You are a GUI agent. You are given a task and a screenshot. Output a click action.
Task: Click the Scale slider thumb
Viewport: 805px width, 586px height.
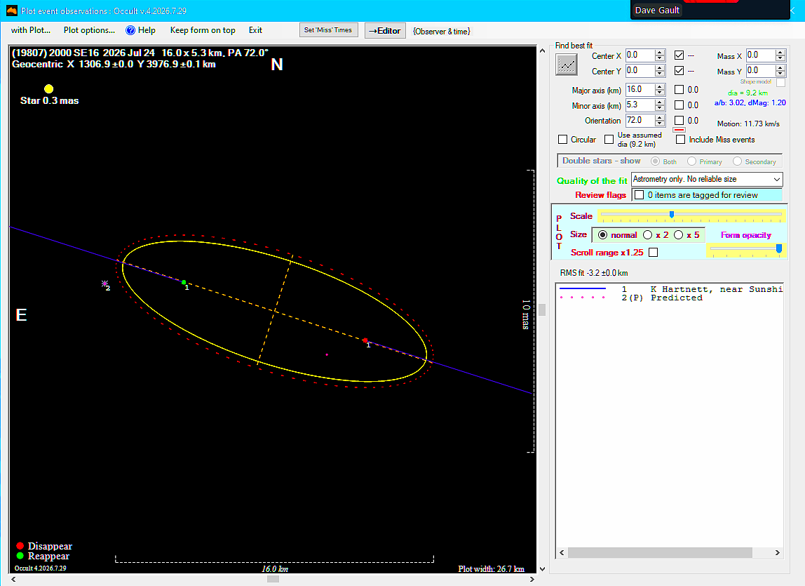pyautogui.click(x=672, y=214)
